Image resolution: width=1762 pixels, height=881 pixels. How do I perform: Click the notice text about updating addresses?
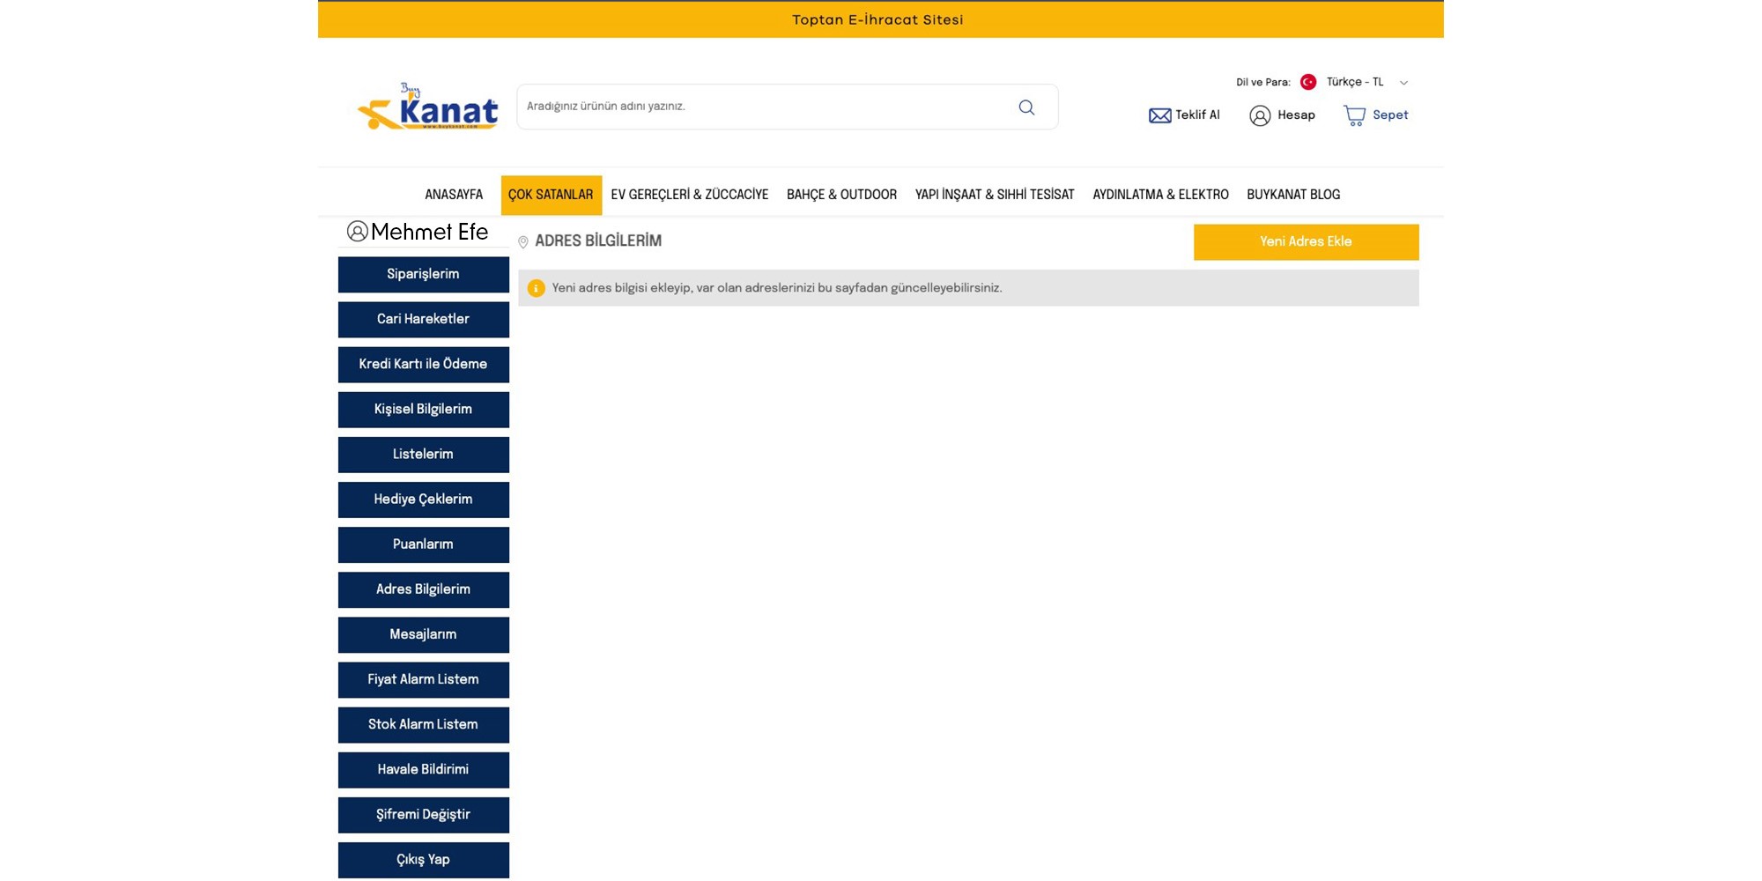tap(777, 288)
